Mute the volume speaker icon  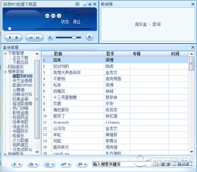pyautogui.click(x=50, y=37)
